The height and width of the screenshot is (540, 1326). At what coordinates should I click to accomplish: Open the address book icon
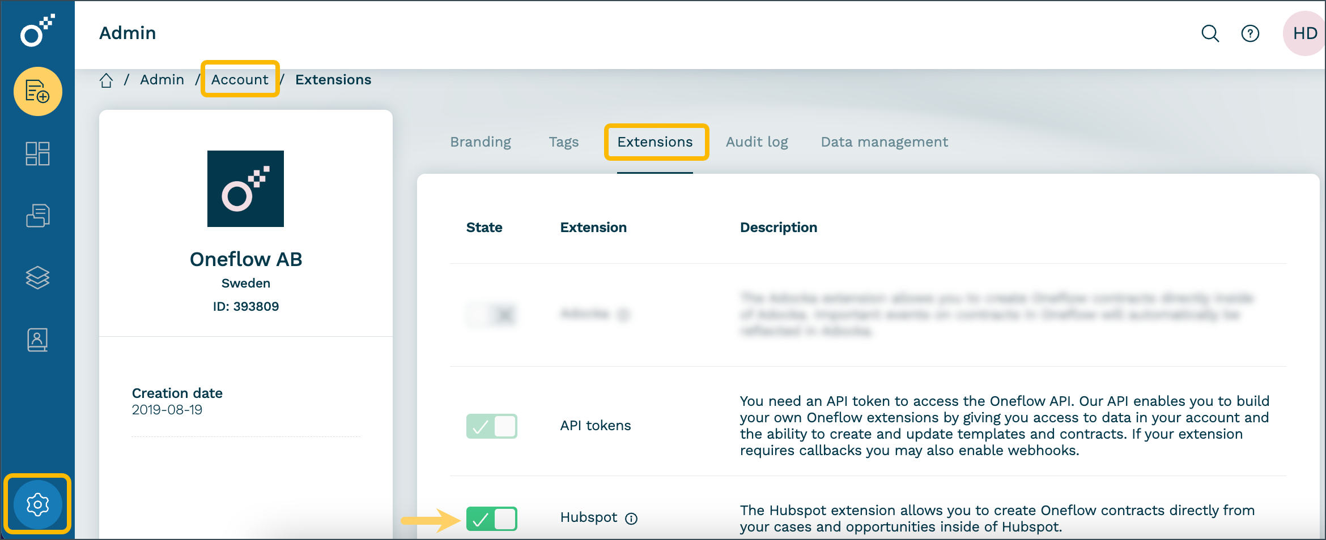point(38,340)
